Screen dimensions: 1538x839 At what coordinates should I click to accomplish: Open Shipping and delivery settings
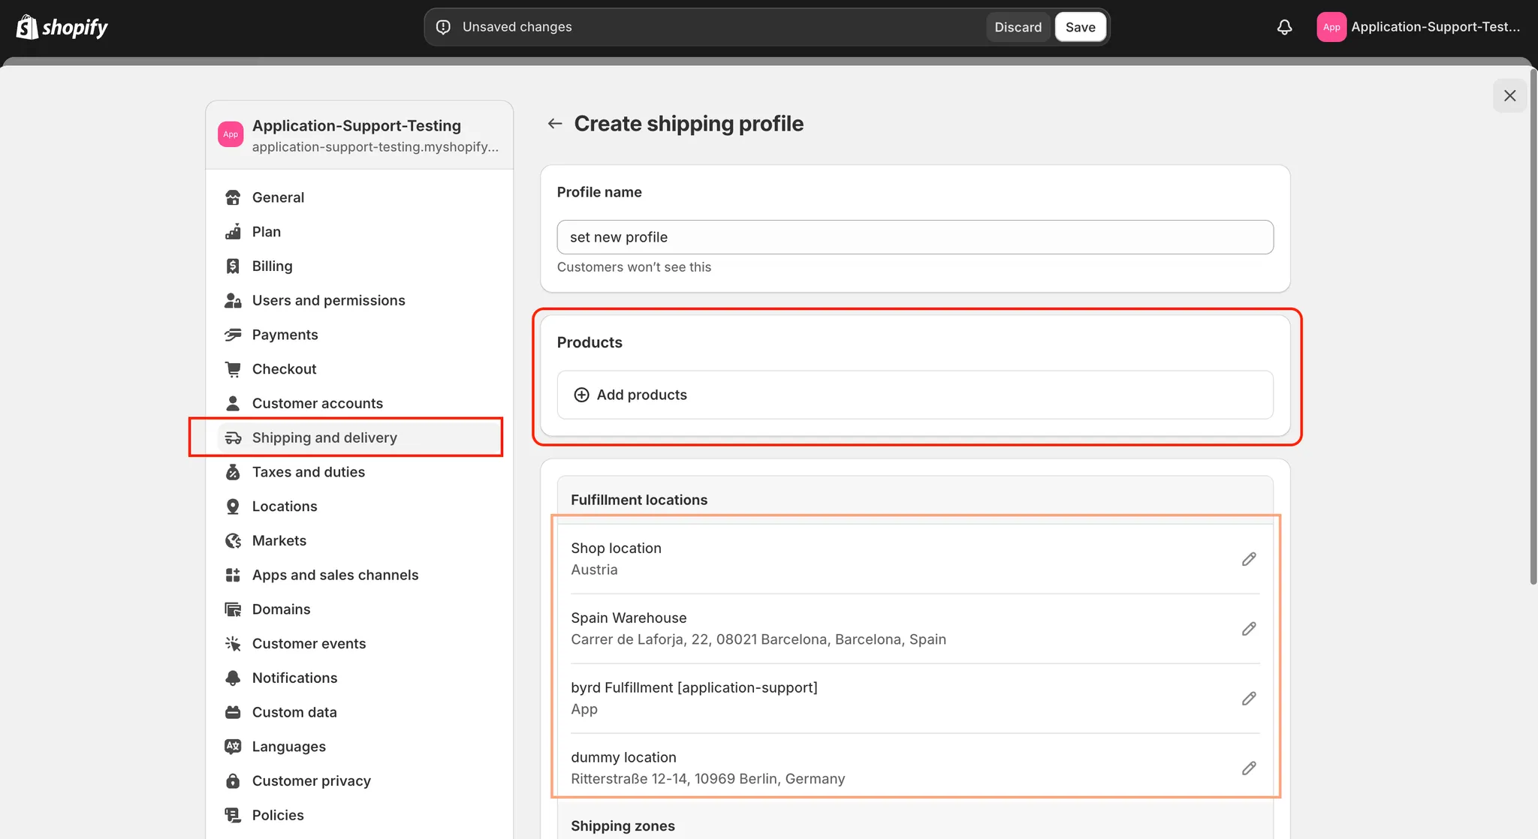pyautogui.click(x=324, y=438)
